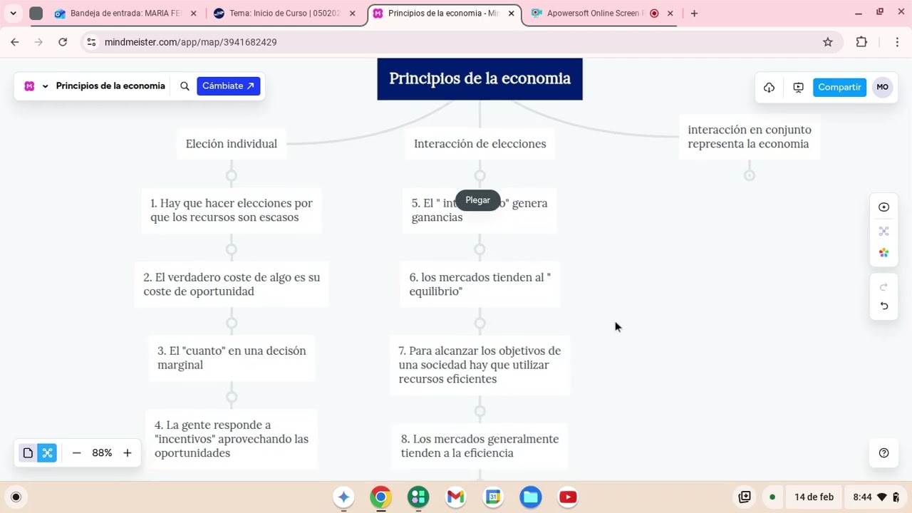Switch to mind map view icon
The height and width of the screenshot is (513, 912).
[x=47, y=453]
